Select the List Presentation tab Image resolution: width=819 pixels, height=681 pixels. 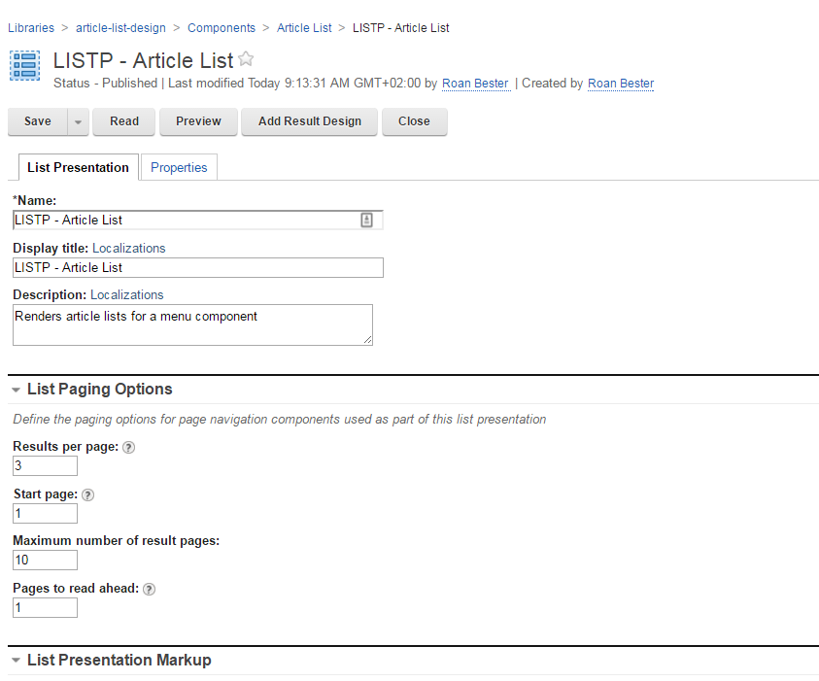(x=78, y=168)
